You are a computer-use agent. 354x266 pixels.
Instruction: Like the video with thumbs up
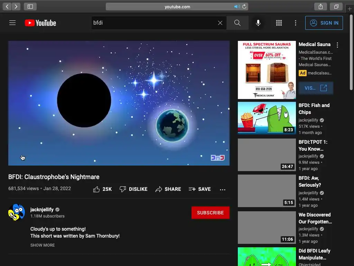(102, 189)
